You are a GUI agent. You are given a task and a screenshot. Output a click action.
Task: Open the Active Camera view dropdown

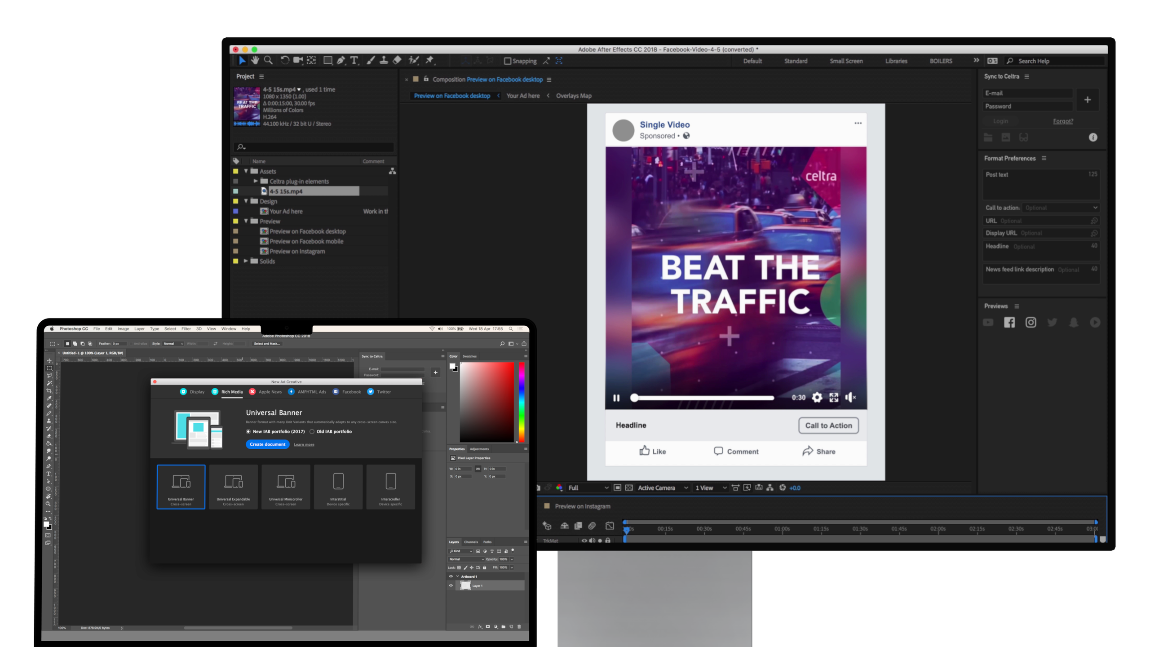click(661, 487)
